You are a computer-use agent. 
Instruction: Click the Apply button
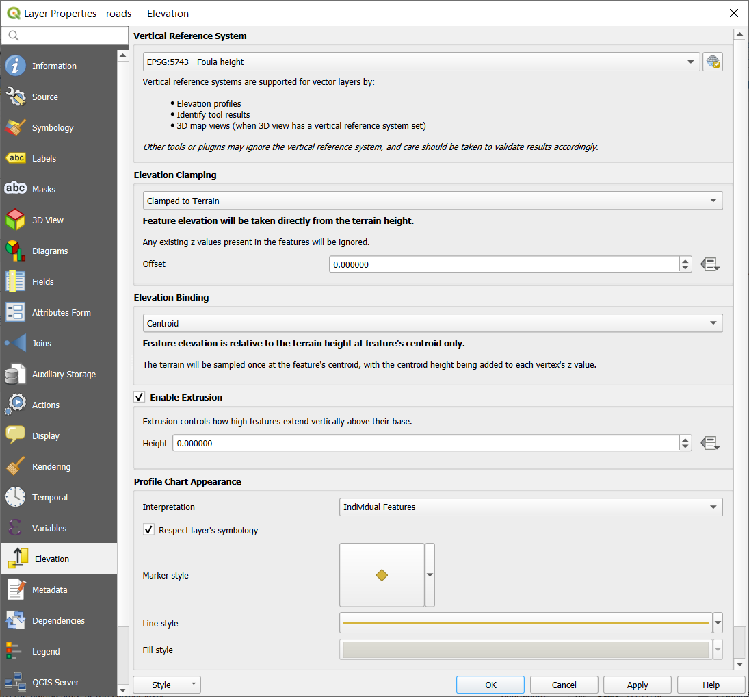coord(638,685)
